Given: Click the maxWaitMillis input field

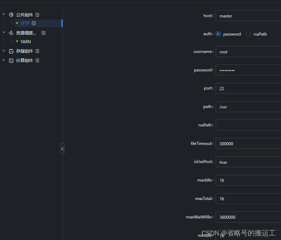Looking at the screenshot, I should pyautogui.click(x=248, y=217).
